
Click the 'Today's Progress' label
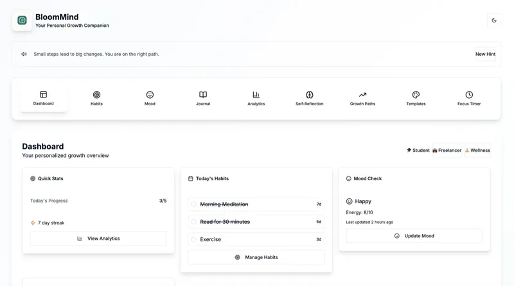pos(49,201)
